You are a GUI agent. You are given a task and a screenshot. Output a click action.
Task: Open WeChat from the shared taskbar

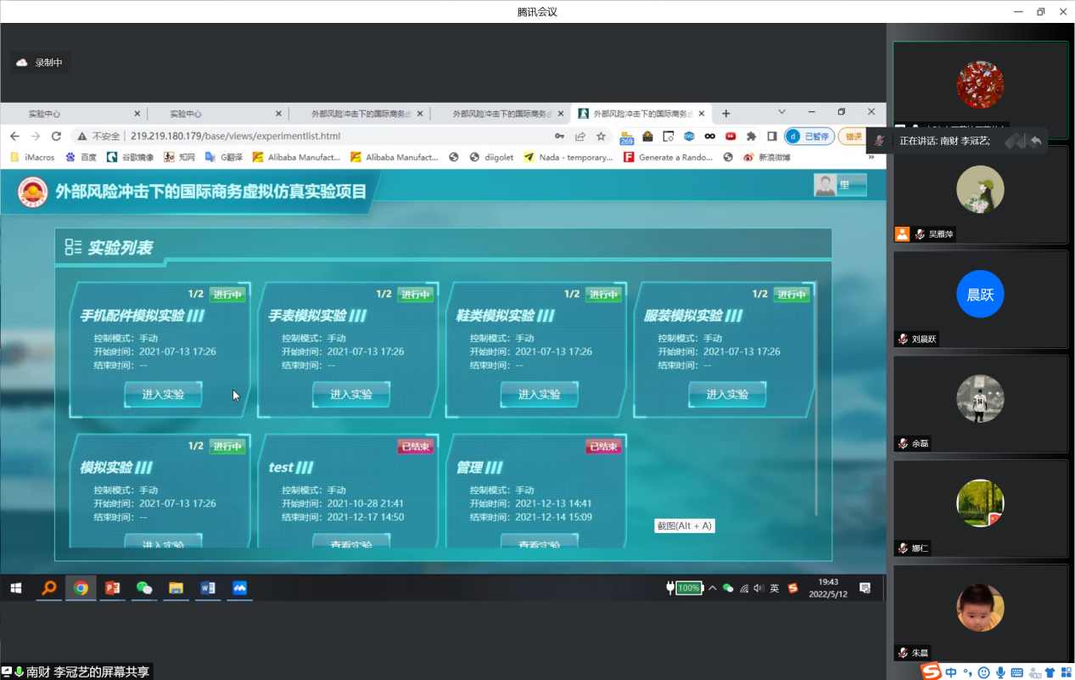(144, 587)
